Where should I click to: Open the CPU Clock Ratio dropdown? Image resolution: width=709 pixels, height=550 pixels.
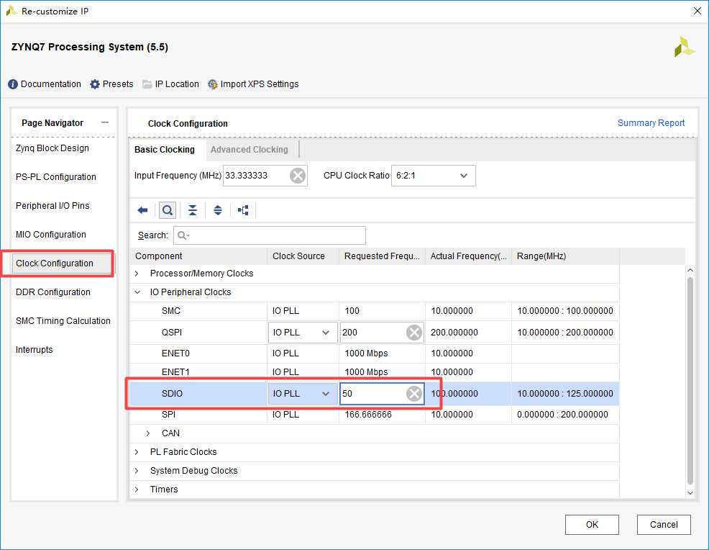(464, 176)
